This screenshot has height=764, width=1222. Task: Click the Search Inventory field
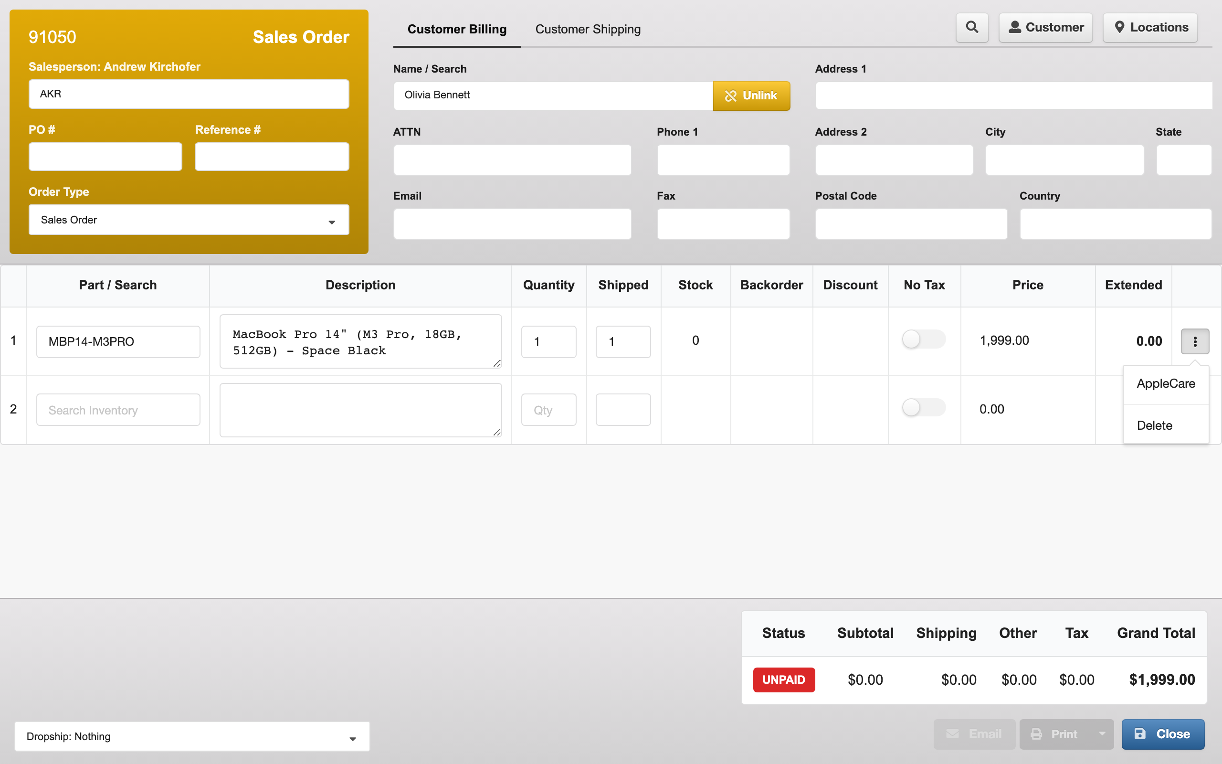click(118, 410)
